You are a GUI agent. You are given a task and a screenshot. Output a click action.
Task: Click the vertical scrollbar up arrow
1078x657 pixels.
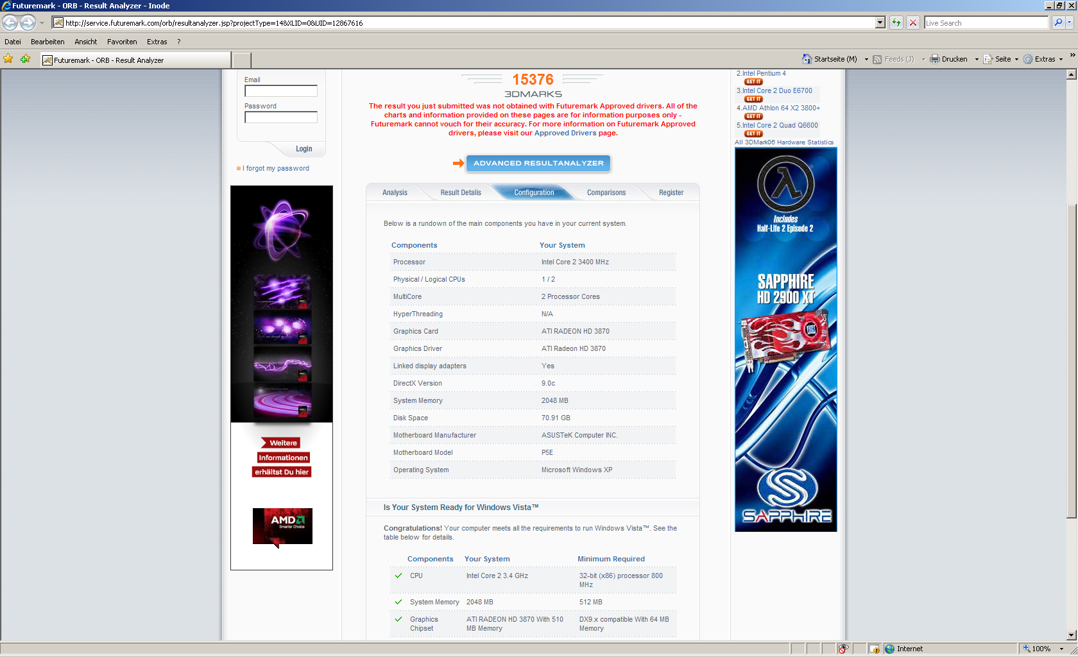point(1071,74)
